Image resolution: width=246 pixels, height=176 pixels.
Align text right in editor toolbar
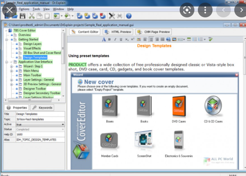(157, 39)
